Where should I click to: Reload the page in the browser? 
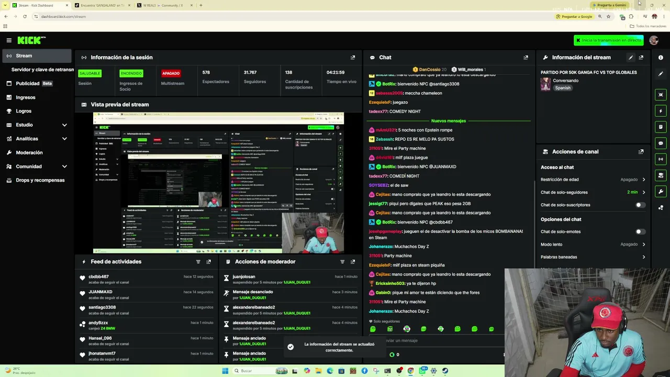(x=25, y=16)
